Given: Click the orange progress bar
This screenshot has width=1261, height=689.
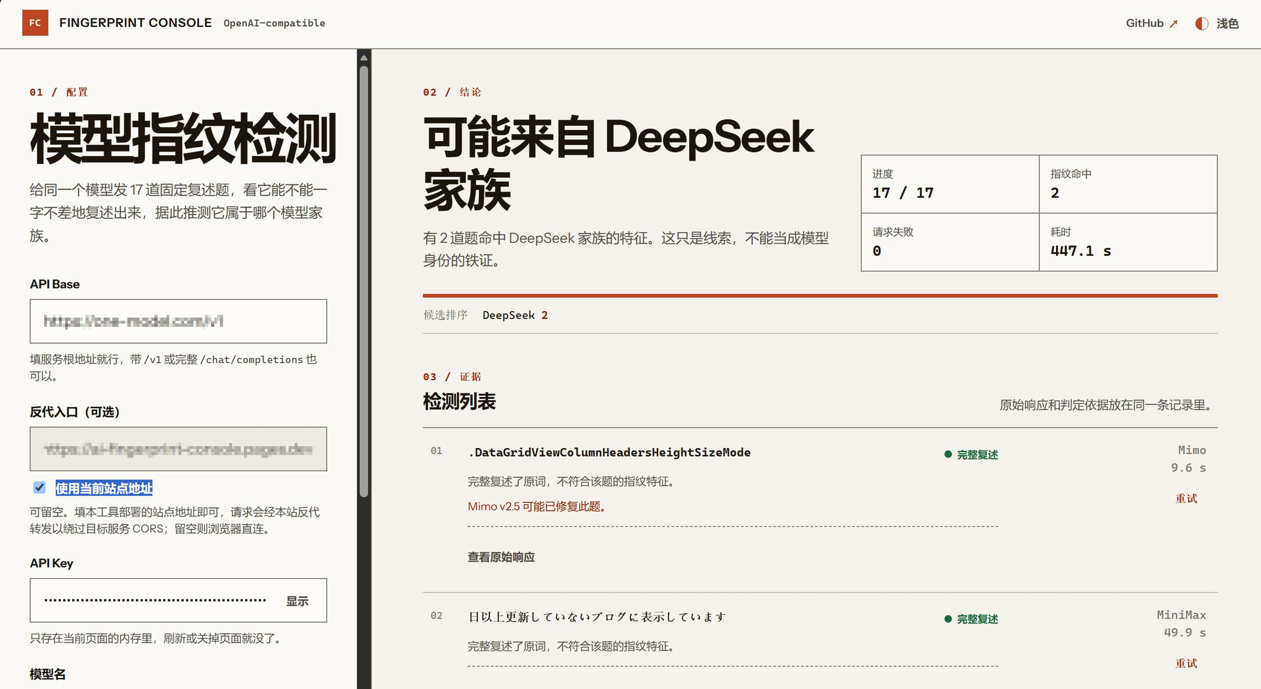Looking at the screenshot, I should (820, 296).
